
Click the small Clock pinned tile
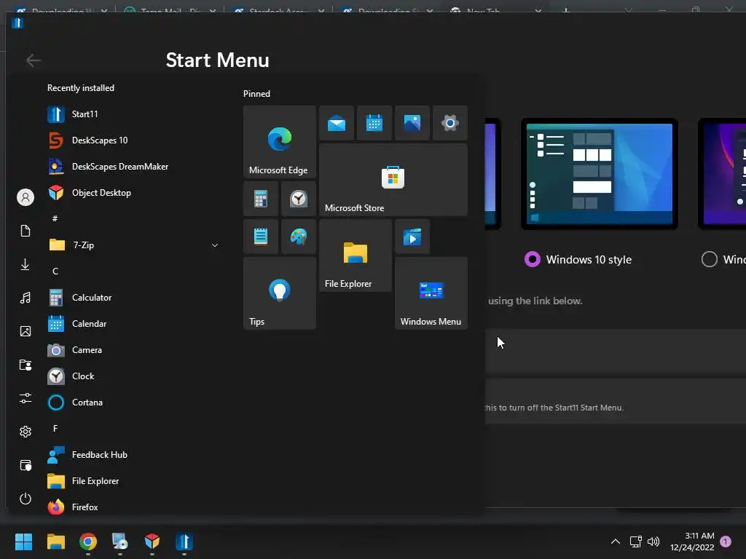(298, 199)
